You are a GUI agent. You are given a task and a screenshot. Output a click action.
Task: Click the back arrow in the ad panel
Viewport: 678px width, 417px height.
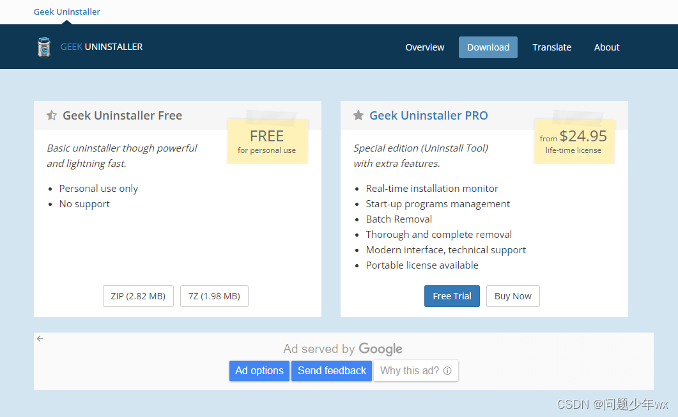[40, 339]
